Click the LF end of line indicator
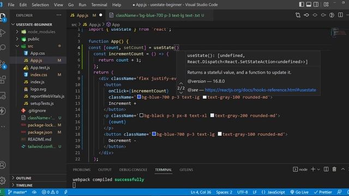This screenshot has height=196, width=349. (x=255, y=192)
